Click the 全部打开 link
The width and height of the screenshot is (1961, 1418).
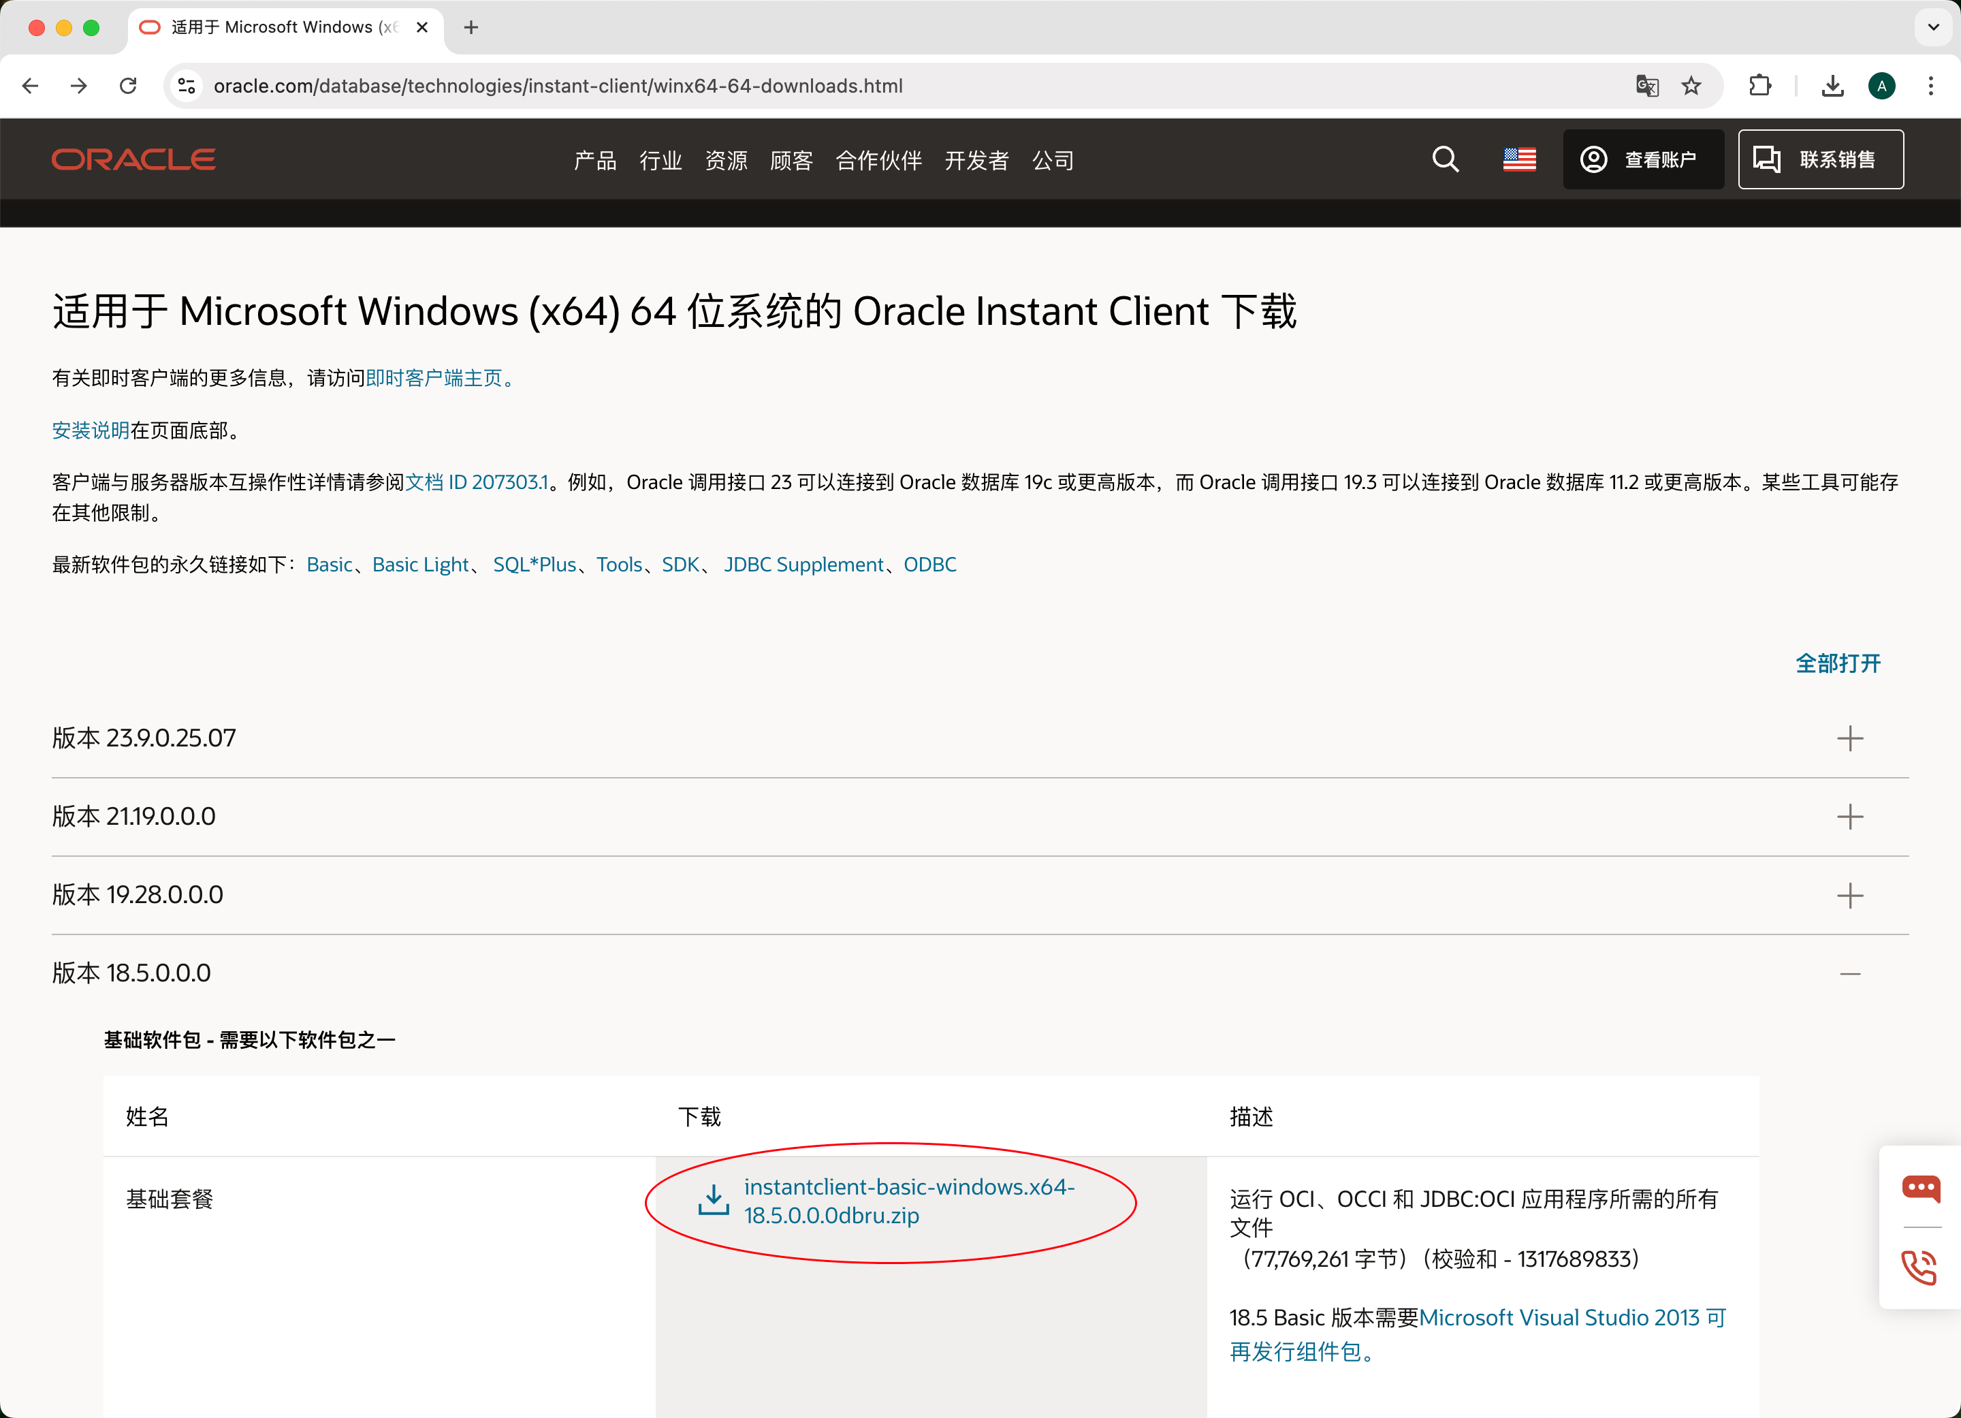1837,663
